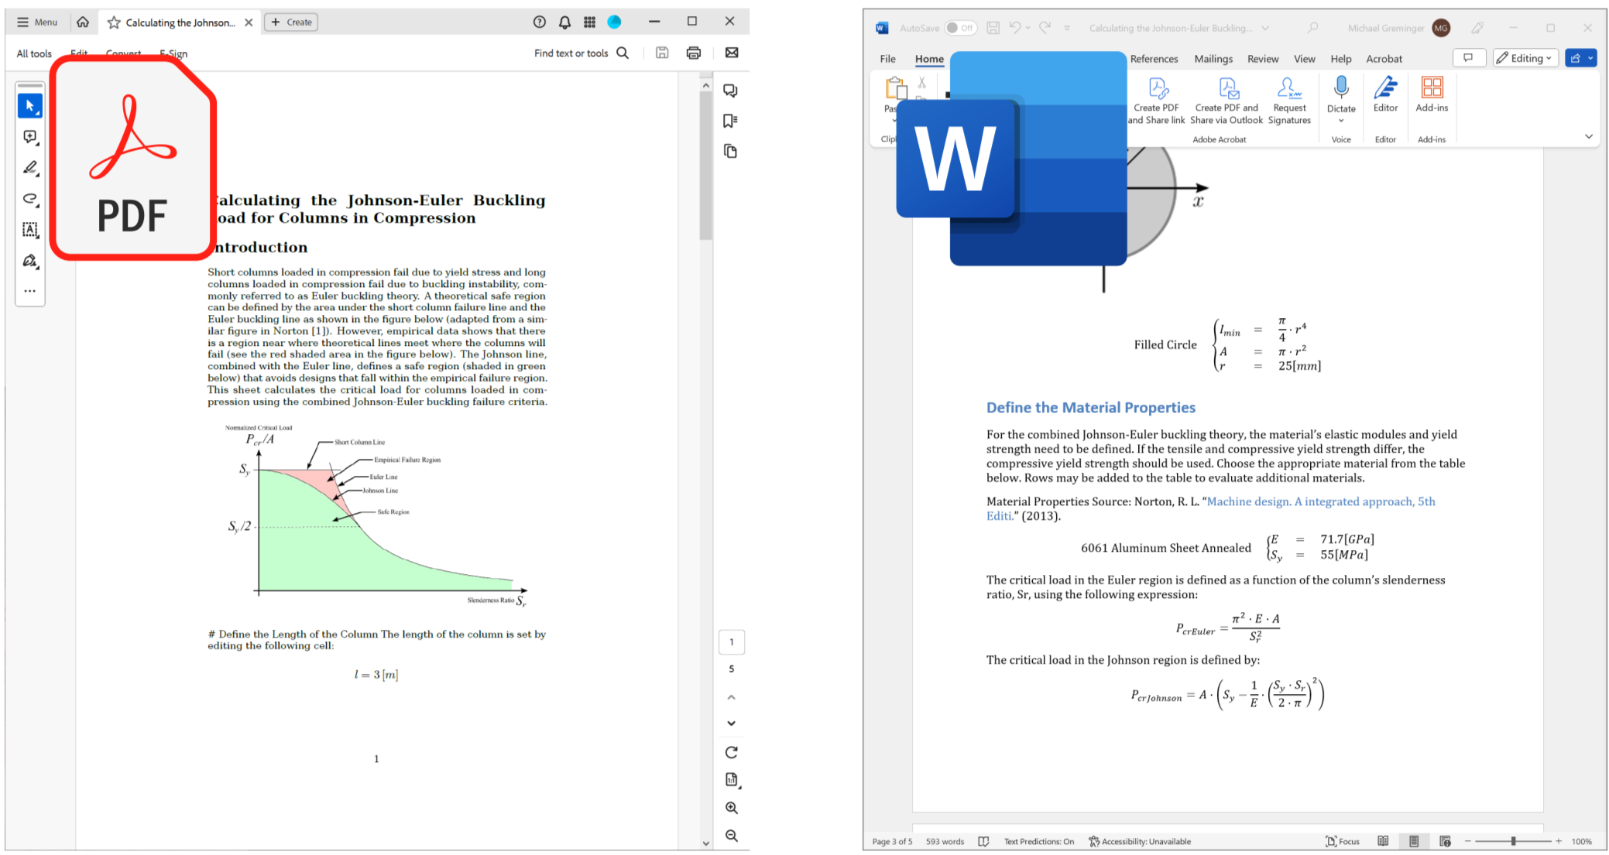Select the arrow selection tool in Acrobat
This screenshot has height=855, width=1609.
tap(30, 105)
